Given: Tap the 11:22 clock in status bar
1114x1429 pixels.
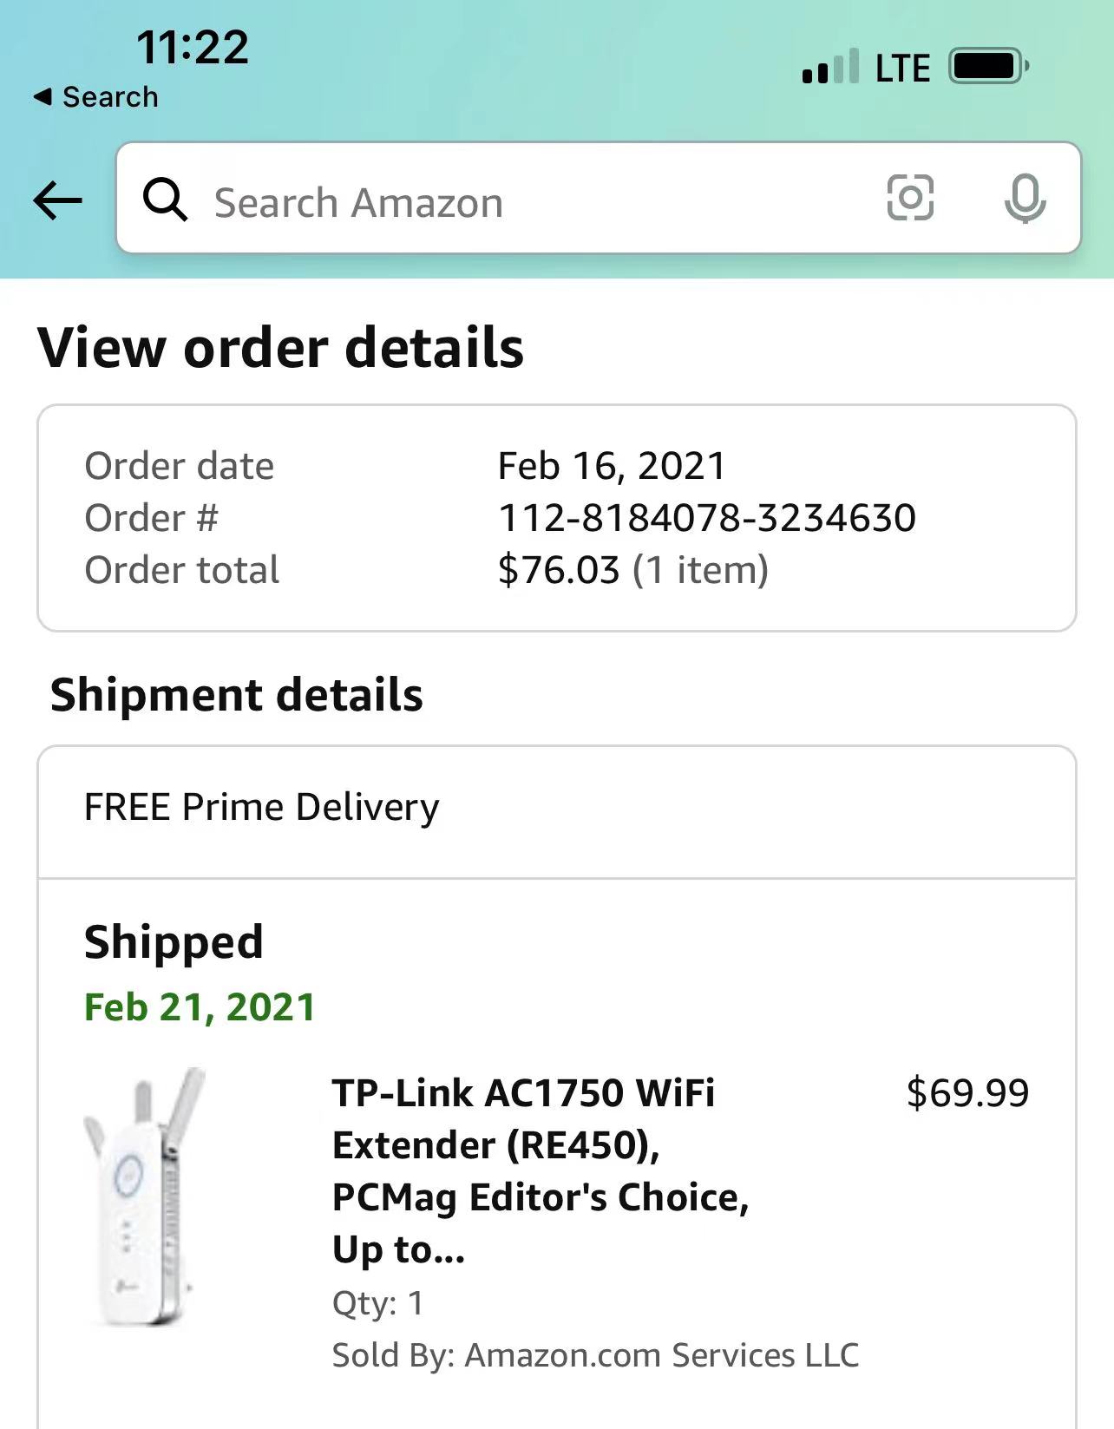Looking at the screenshot, I should point(192,47).
